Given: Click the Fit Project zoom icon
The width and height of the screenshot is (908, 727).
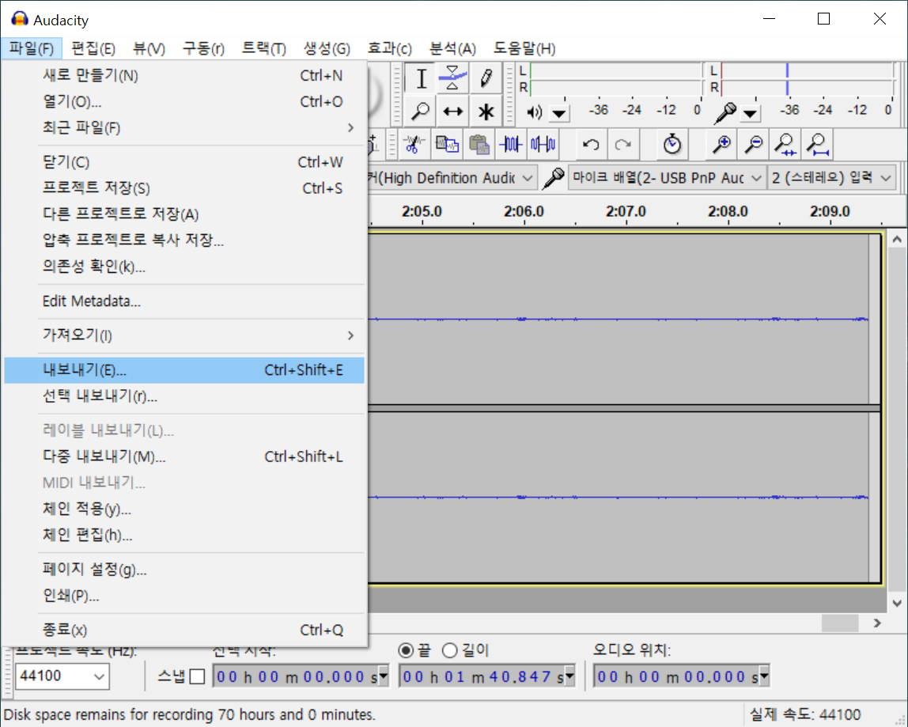Looking at the screenshot, I should tap(818, 144).
